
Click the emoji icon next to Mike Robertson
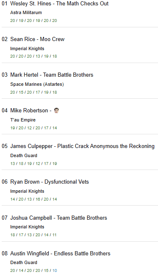(56, 110)
